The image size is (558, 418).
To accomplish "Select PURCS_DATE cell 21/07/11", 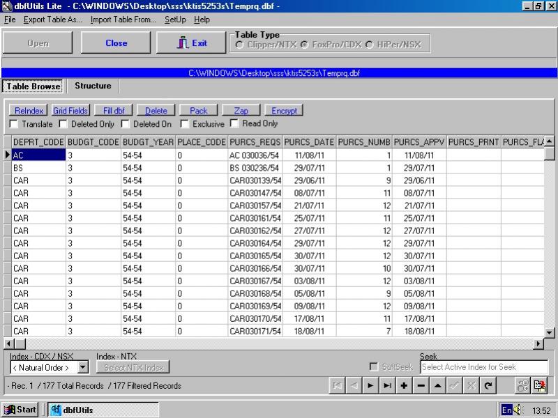I will click(309, 206).
